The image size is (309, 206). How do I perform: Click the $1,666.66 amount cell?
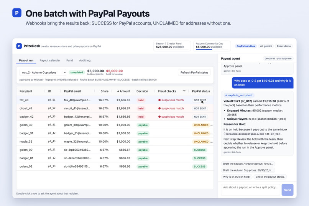(123, 117)
